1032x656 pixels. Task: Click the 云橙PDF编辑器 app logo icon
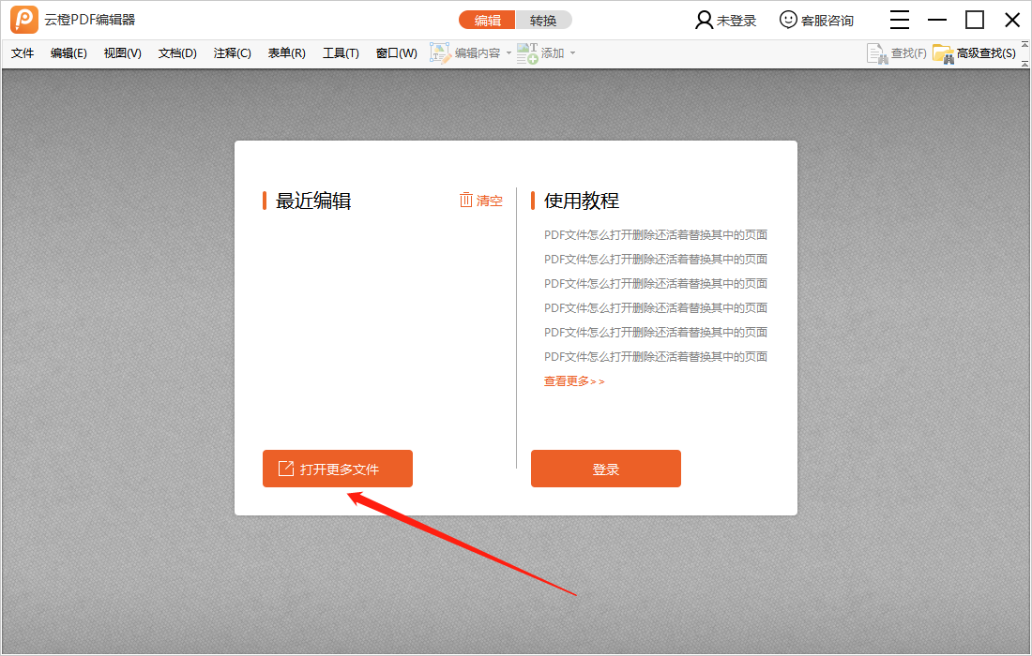tap(24, 20)
